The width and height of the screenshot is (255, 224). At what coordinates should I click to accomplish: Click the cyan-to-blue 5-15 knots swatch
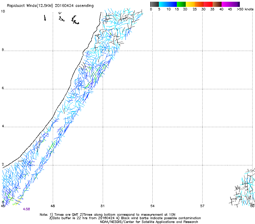click(x=168, y=4)
